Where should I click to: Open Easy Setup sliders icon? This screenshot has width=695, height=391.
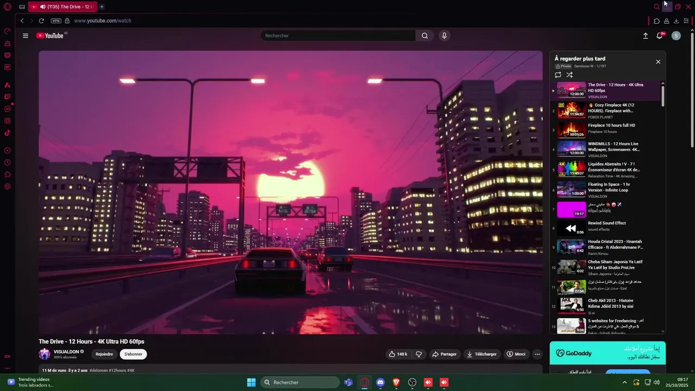click(x=686, y=21)
